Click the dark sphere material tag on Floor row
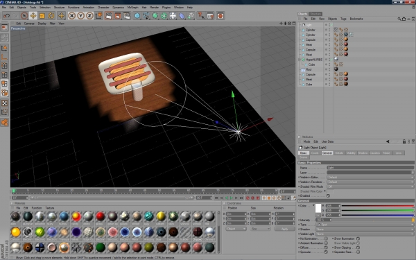 [336, 69]
